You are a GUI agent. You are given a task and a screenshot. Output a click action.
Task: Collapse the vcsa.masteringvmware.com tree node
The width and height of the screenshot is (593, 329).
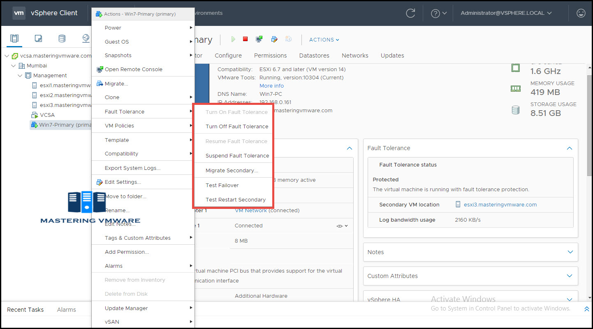point(7,56)
